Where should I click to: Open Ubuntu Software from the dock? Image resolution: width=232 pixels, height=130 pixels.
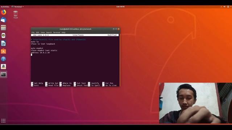3,51
